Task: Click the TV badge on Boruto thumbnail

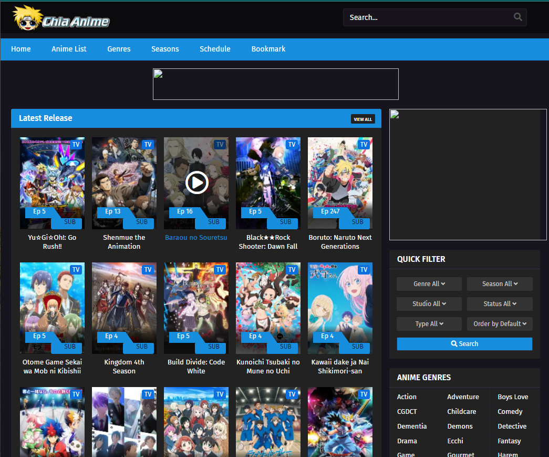Action: [364, 145]
